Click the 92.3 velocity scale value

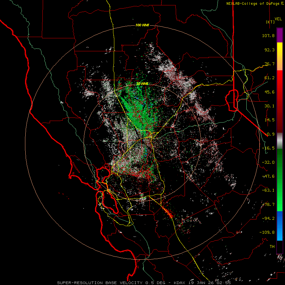tap(269, 50)
